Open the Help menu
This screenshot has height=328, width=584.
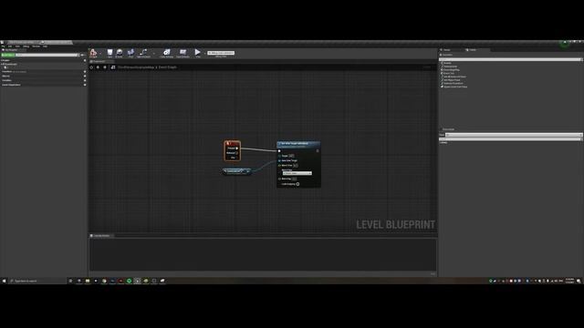coord(45,46)
